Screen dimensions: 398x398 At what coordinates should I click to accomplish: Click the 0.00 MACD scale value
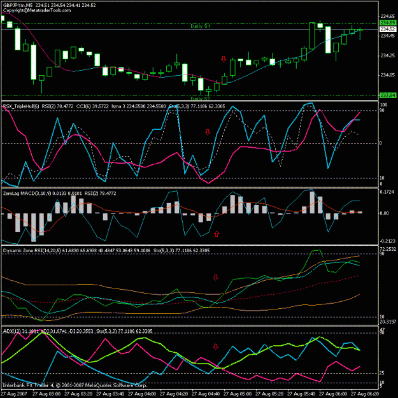(x=384, y=213)
